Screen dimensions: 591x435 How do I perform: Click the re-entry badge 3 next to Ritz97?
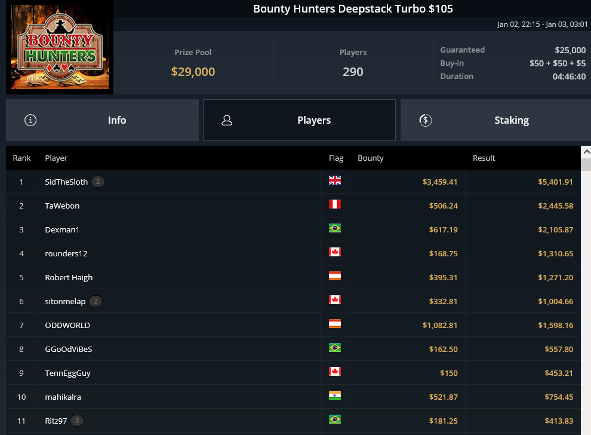77,421
